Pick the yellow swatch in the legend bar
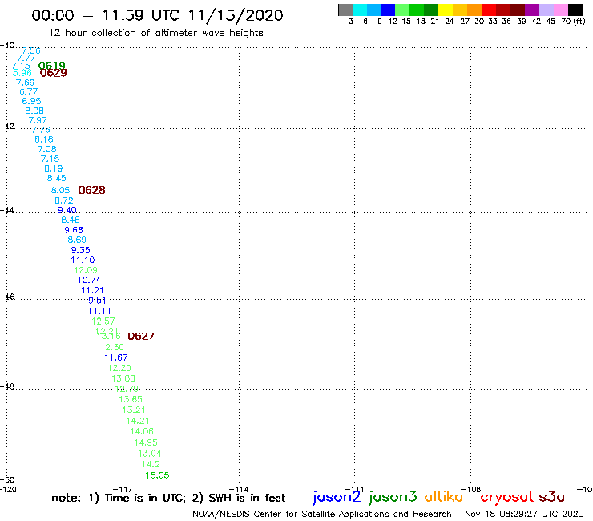The image size is (593, 521). 446,10
